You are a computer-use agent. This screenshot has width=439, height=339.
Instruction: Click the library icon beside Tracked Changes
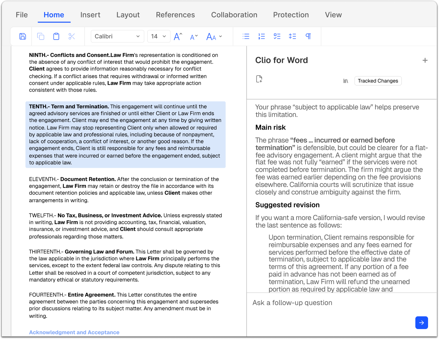(x=346, y=81)
